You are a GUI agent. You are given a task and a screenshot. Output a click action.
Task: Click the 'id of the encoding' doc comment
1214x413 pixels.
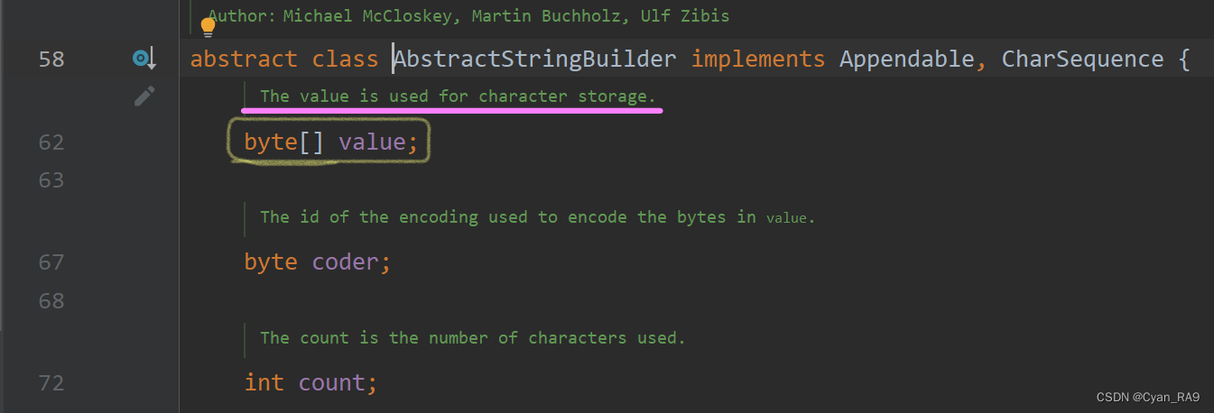(536, 217)
